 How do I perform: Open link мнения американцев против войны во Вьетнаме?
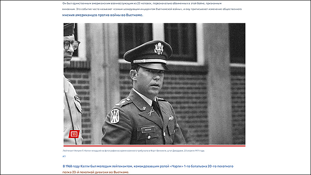tap(103, 15)
